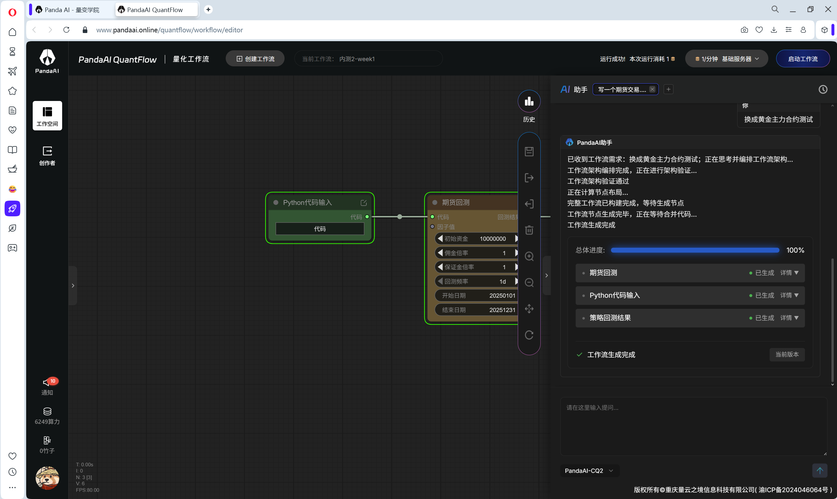This screenshot has height=499, width=837.
Task: Expand 详情 for Python代码输入 row
Action: click(x=789, y=295)
